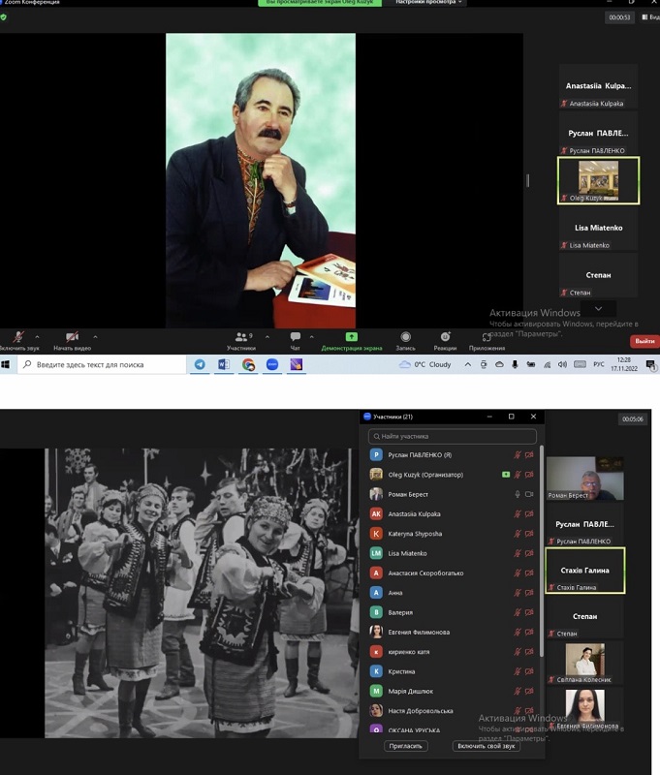Screen dimensions: 660x775
Task: Select the Oleg Kuzyk highlighted video thumbnail
Action: 598,180
